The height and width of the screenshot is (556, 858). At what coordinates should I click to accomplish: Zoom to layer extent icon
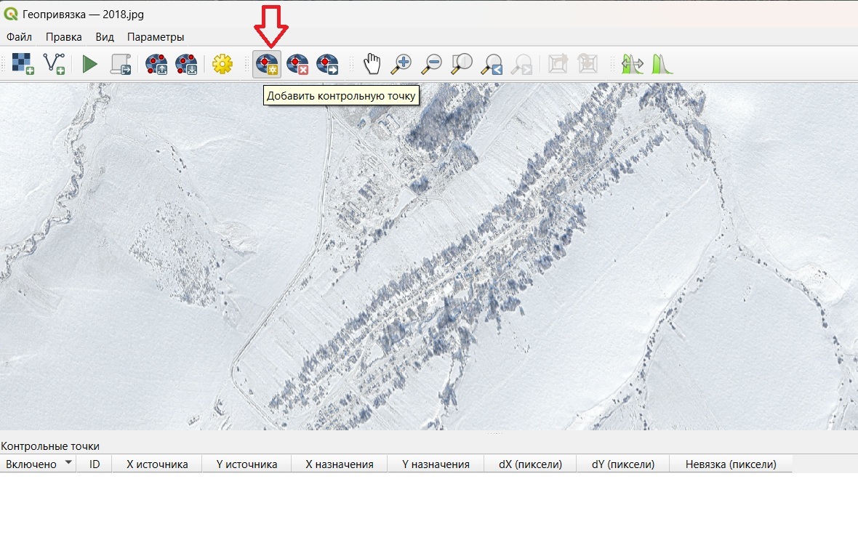pyautogui.click(x=462, y=64)
